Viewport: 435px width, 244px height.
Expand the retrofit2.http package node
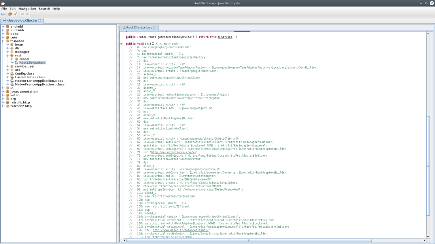tap(3, 106)
